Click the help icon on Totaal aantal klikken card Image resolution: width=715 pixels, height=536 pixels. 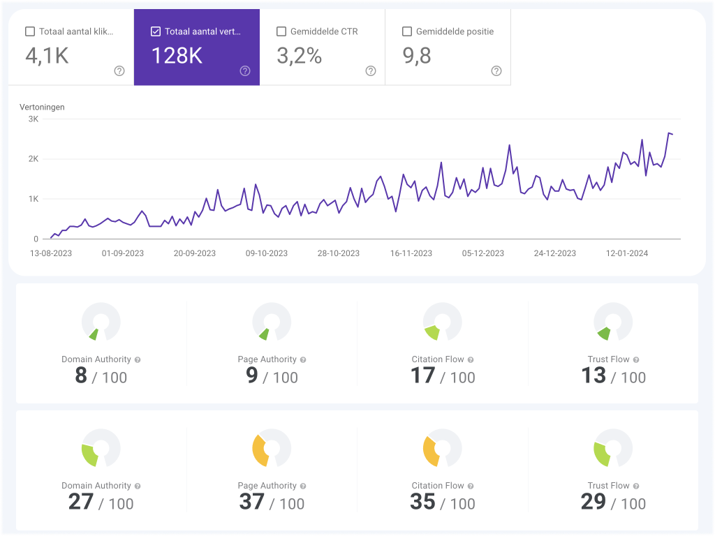coord(119,70)
